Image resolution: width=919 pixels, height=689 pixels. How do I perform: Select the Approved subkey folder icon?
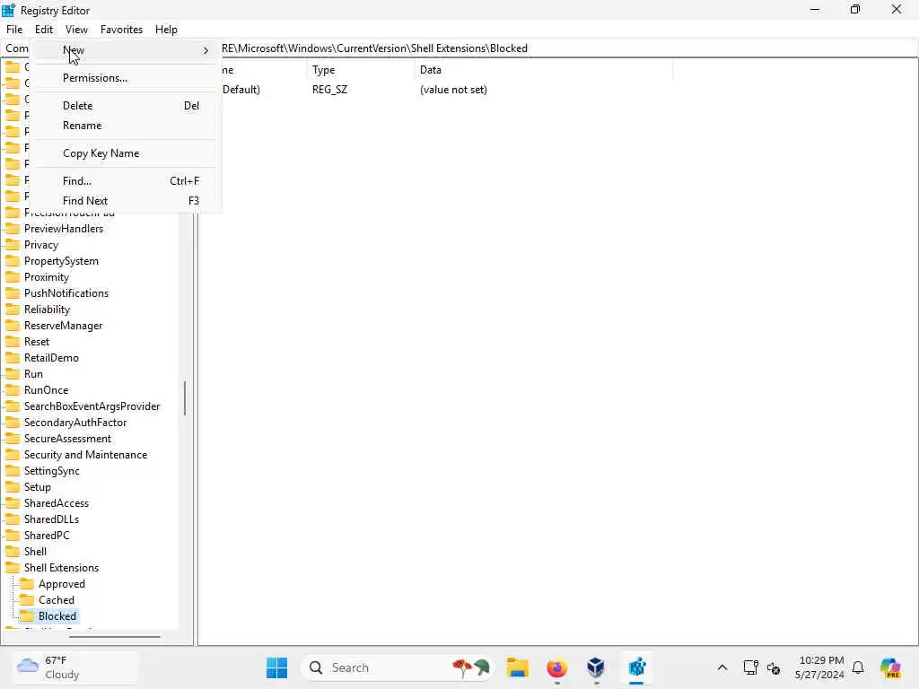click(27, 583)
